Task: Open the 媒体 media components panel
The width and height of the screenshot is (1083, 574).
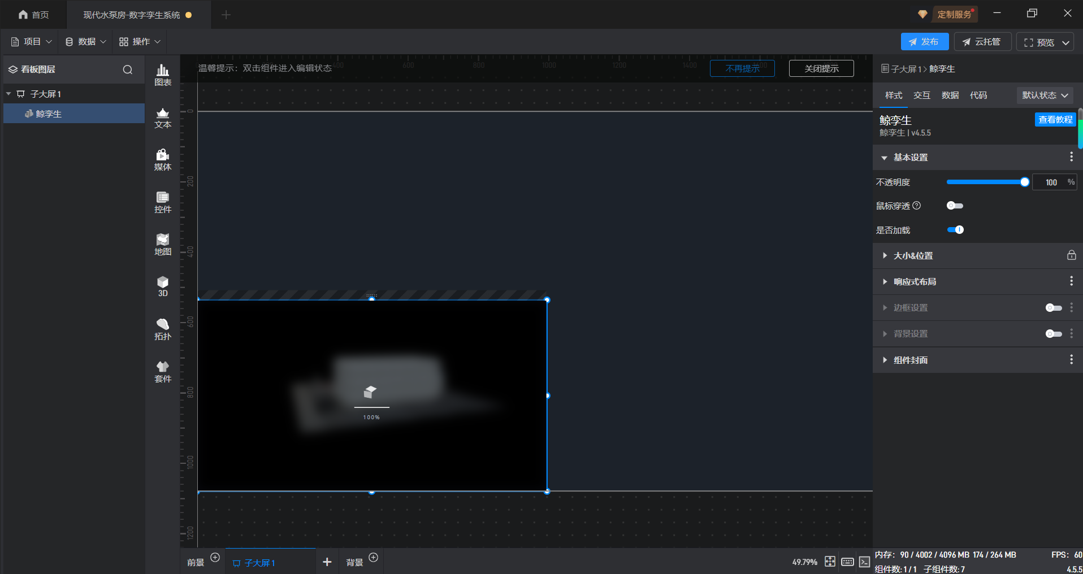Action: tap(163, 160)
